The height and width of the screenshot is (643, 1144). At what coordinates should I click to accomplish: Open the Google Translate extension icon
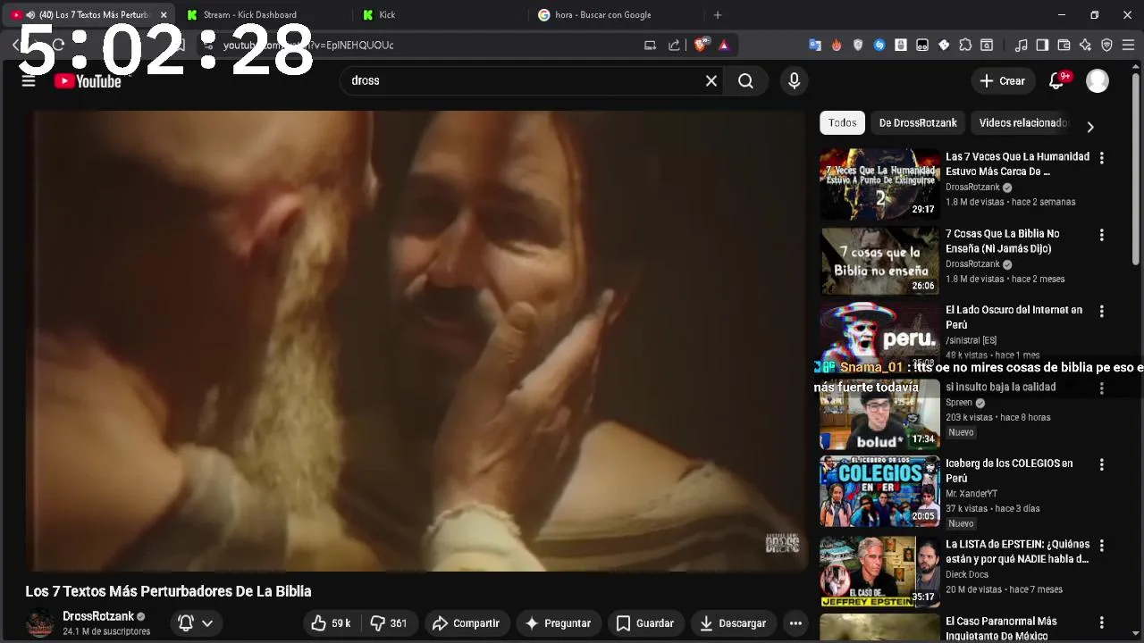tap(815, 45)
